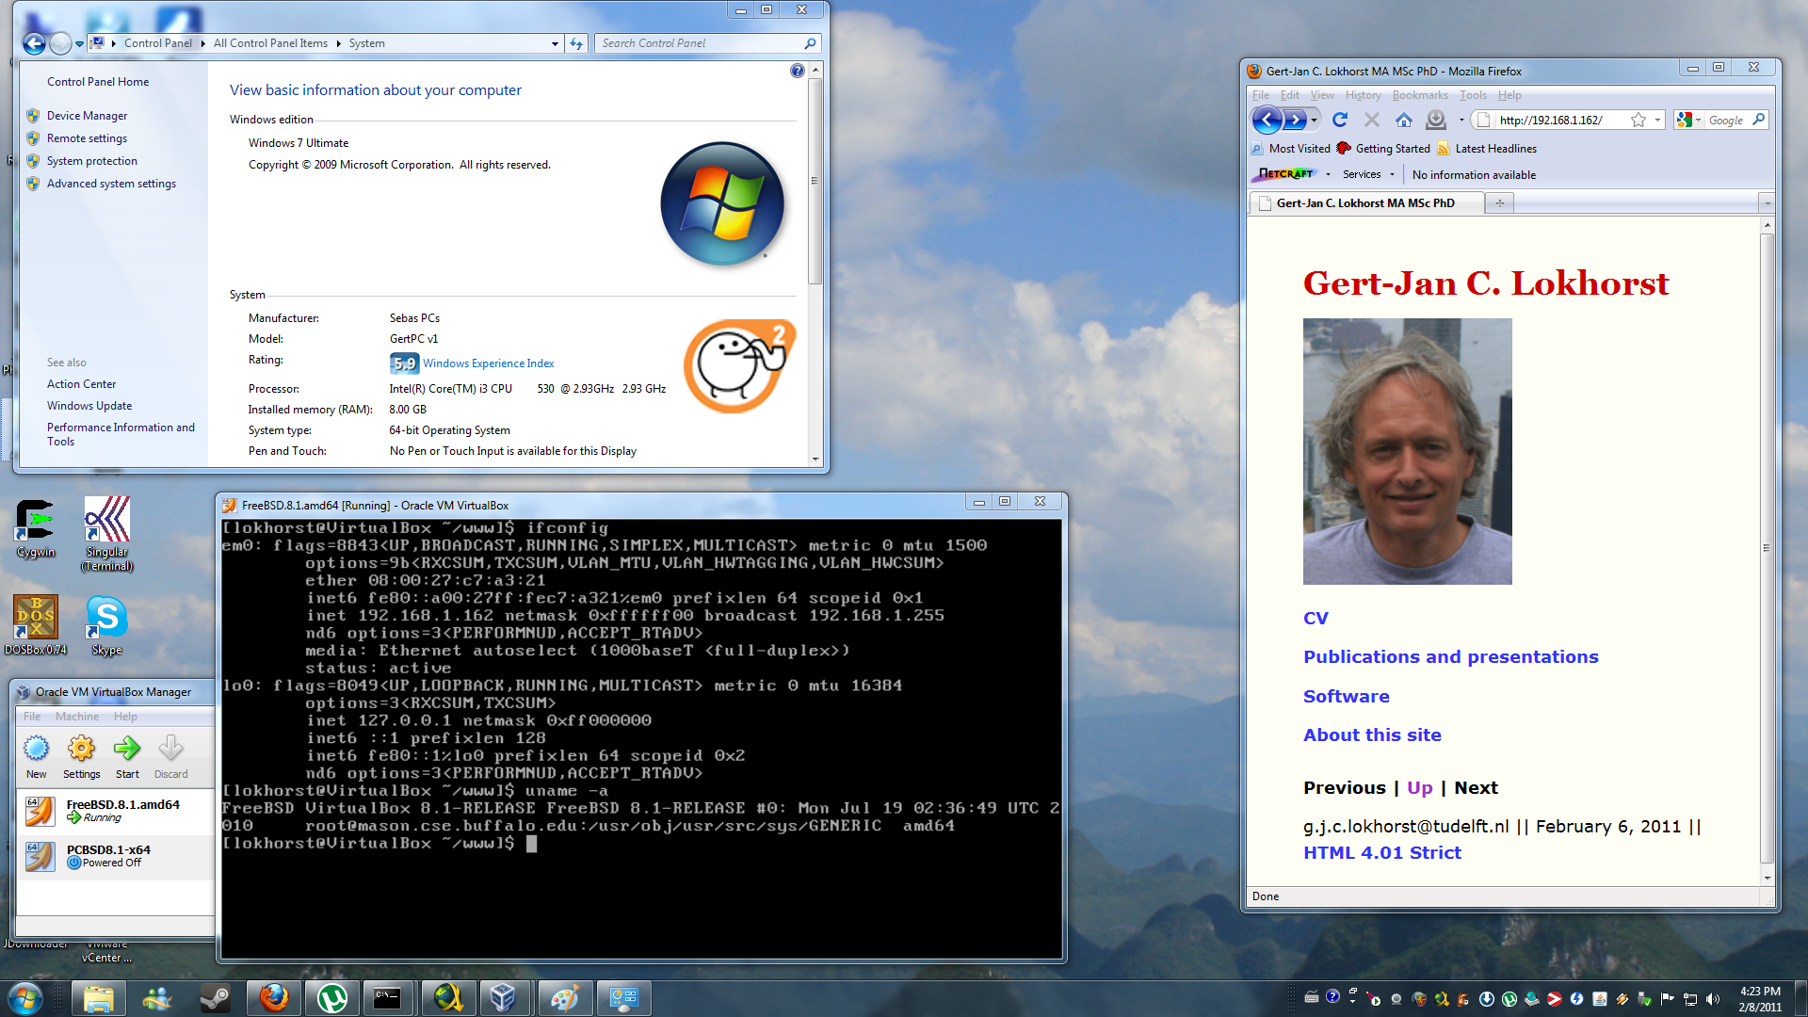Click the portrait photo on the webpage
This screenshot has width=1808, height=1017.
pyautogui.click(x=1407, y=451)
